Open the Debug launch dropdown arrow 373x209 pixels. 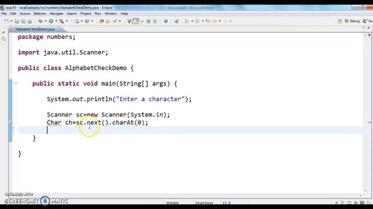(45, 21)
